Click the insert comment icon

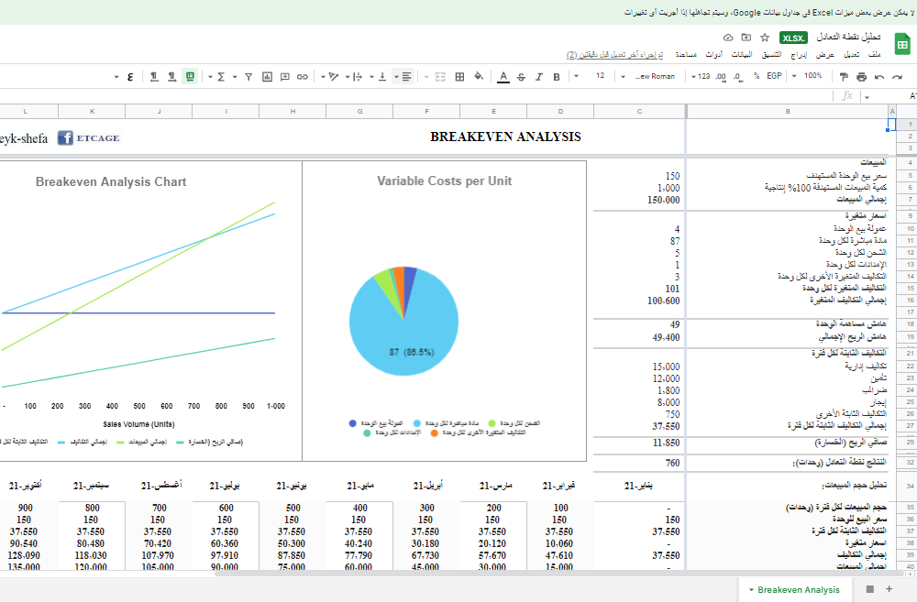[x=285, y=76]
